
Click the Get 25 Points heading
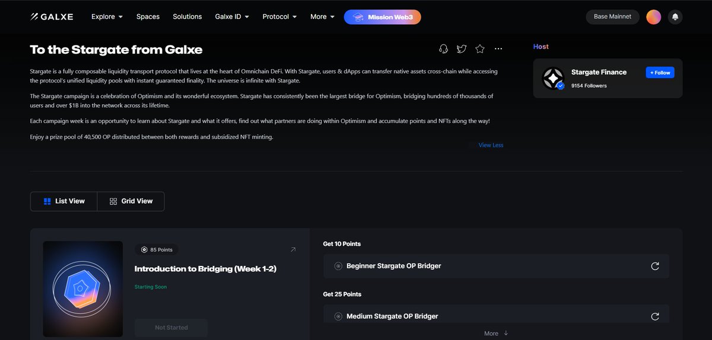(x=342, y=294)
